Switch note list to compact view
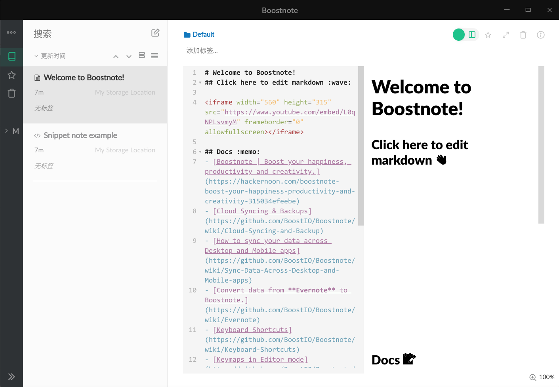 point(155,56)
